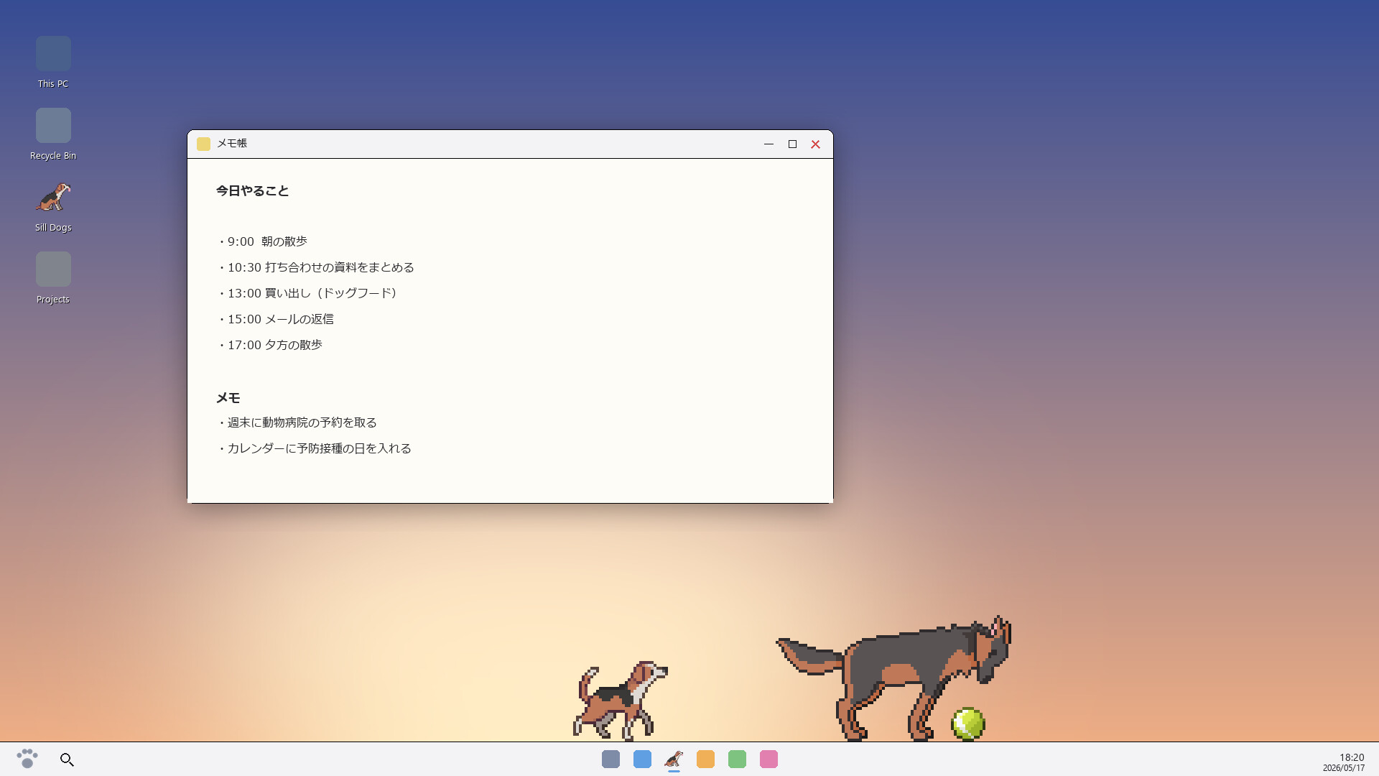1379x776 pixels.
Task: Click the メモ帳 window title text
Action: (x=232, y=143)
